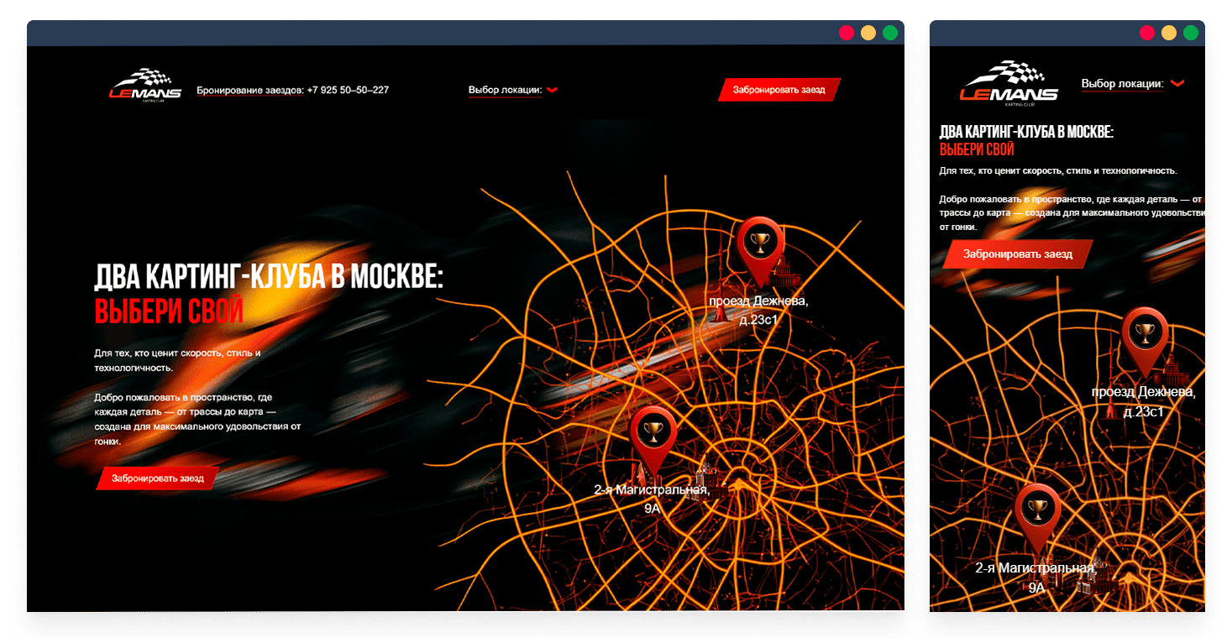Click the проезд Дежнева, д.23с1 address label in the desktop window
Viewport: 1232px width, 638px height.
(x=758, y=310)
